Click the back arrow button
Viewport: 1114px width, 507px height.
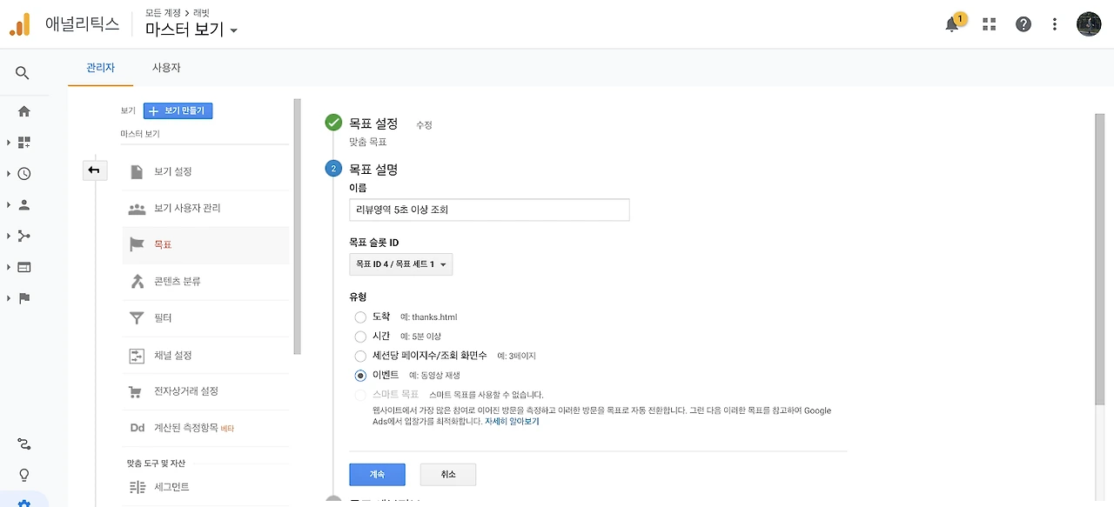(x=93, y=170)
